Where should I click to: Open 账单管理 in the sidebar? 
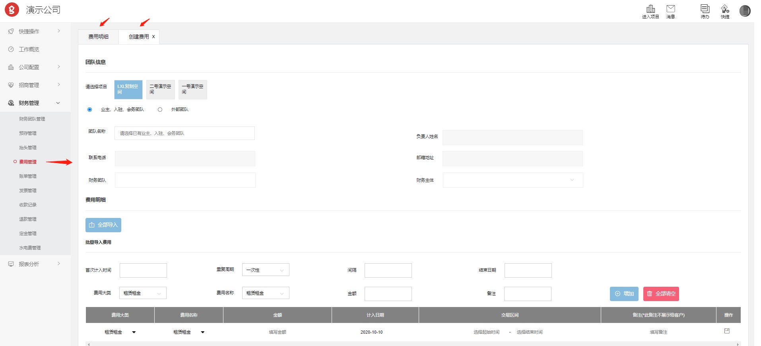pyautogui.click(x=28, y=176)
